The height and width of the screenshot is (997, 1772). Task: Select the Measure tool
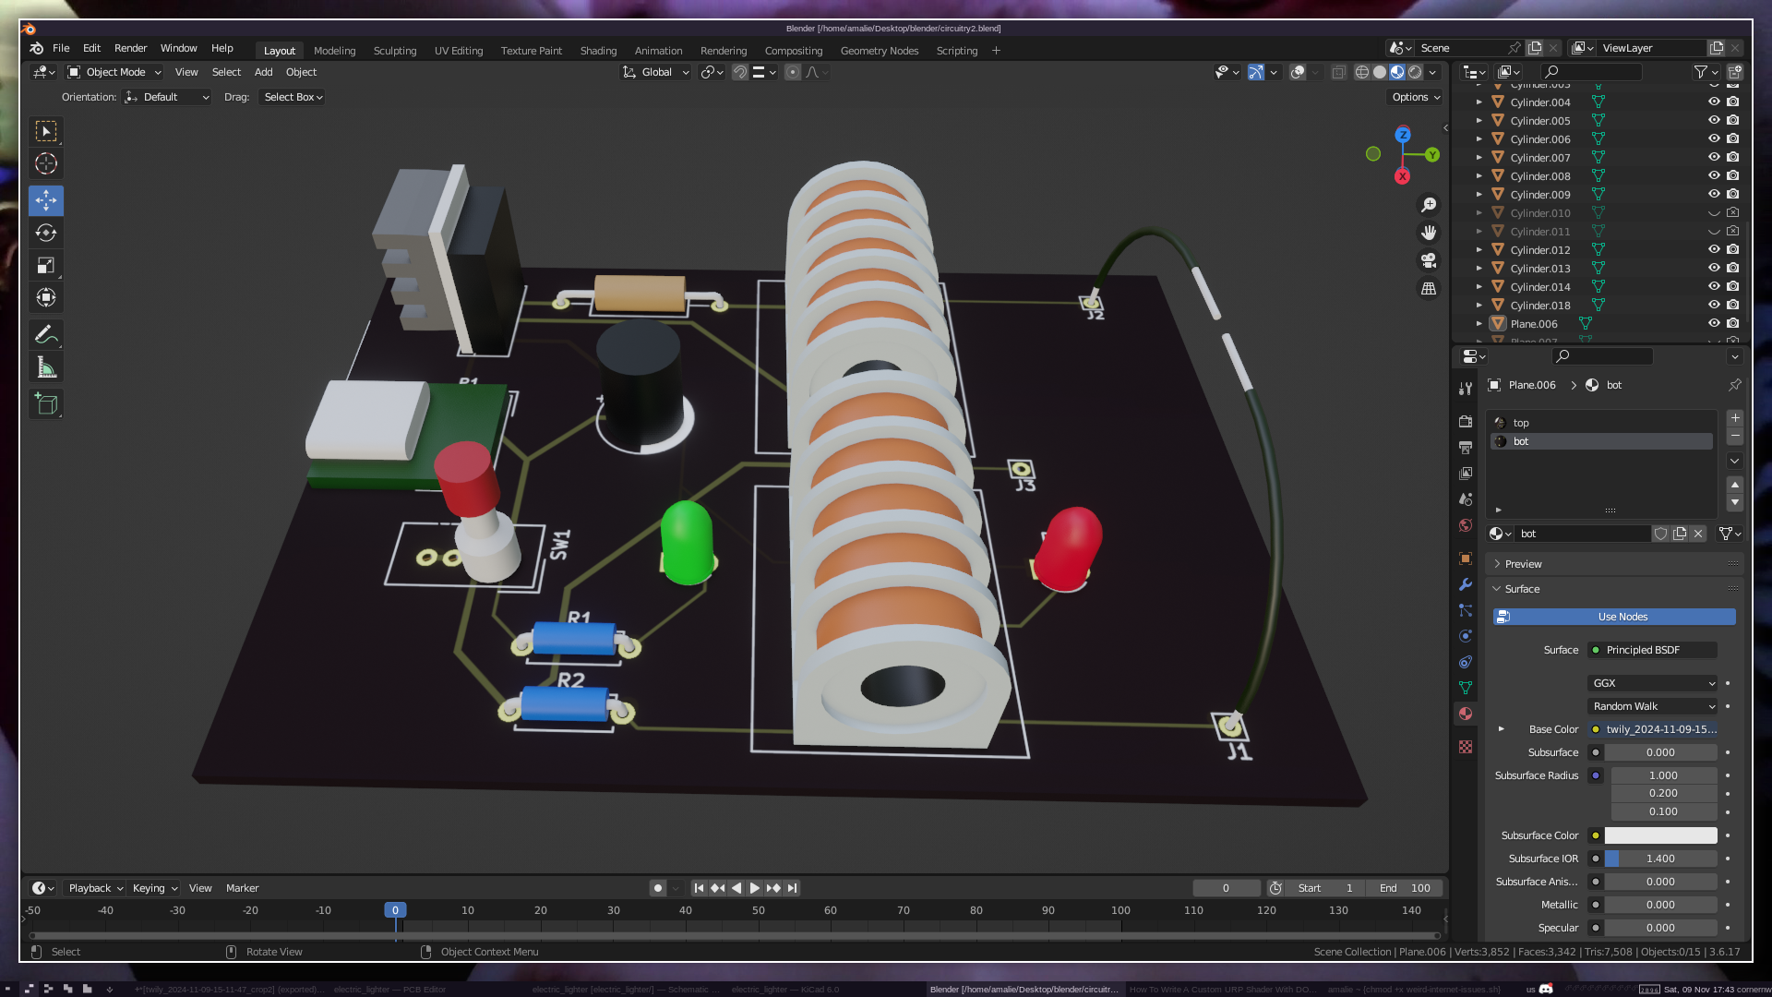46,368
